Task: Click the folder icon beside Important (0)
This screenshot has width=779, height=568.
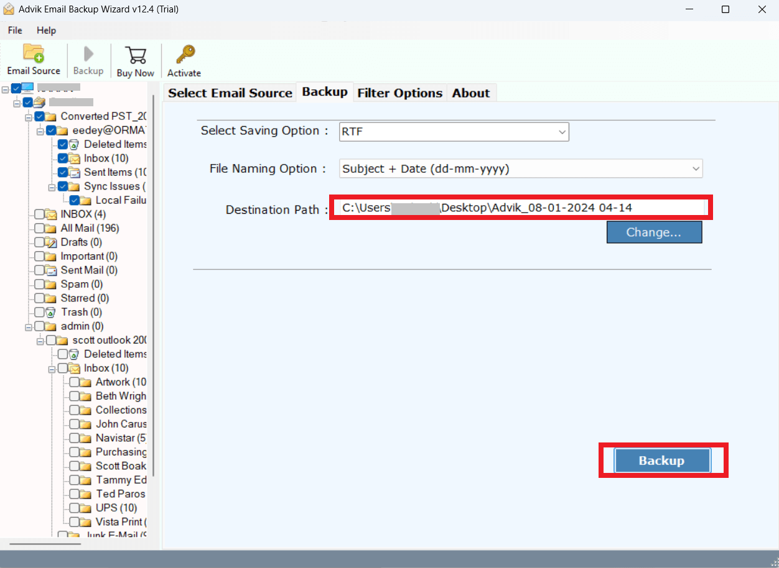Action: [x=51, y=256]
